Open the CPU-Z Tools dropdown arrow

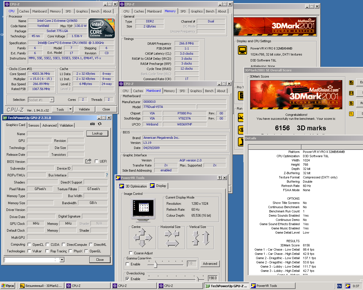[x=70, y=109]
